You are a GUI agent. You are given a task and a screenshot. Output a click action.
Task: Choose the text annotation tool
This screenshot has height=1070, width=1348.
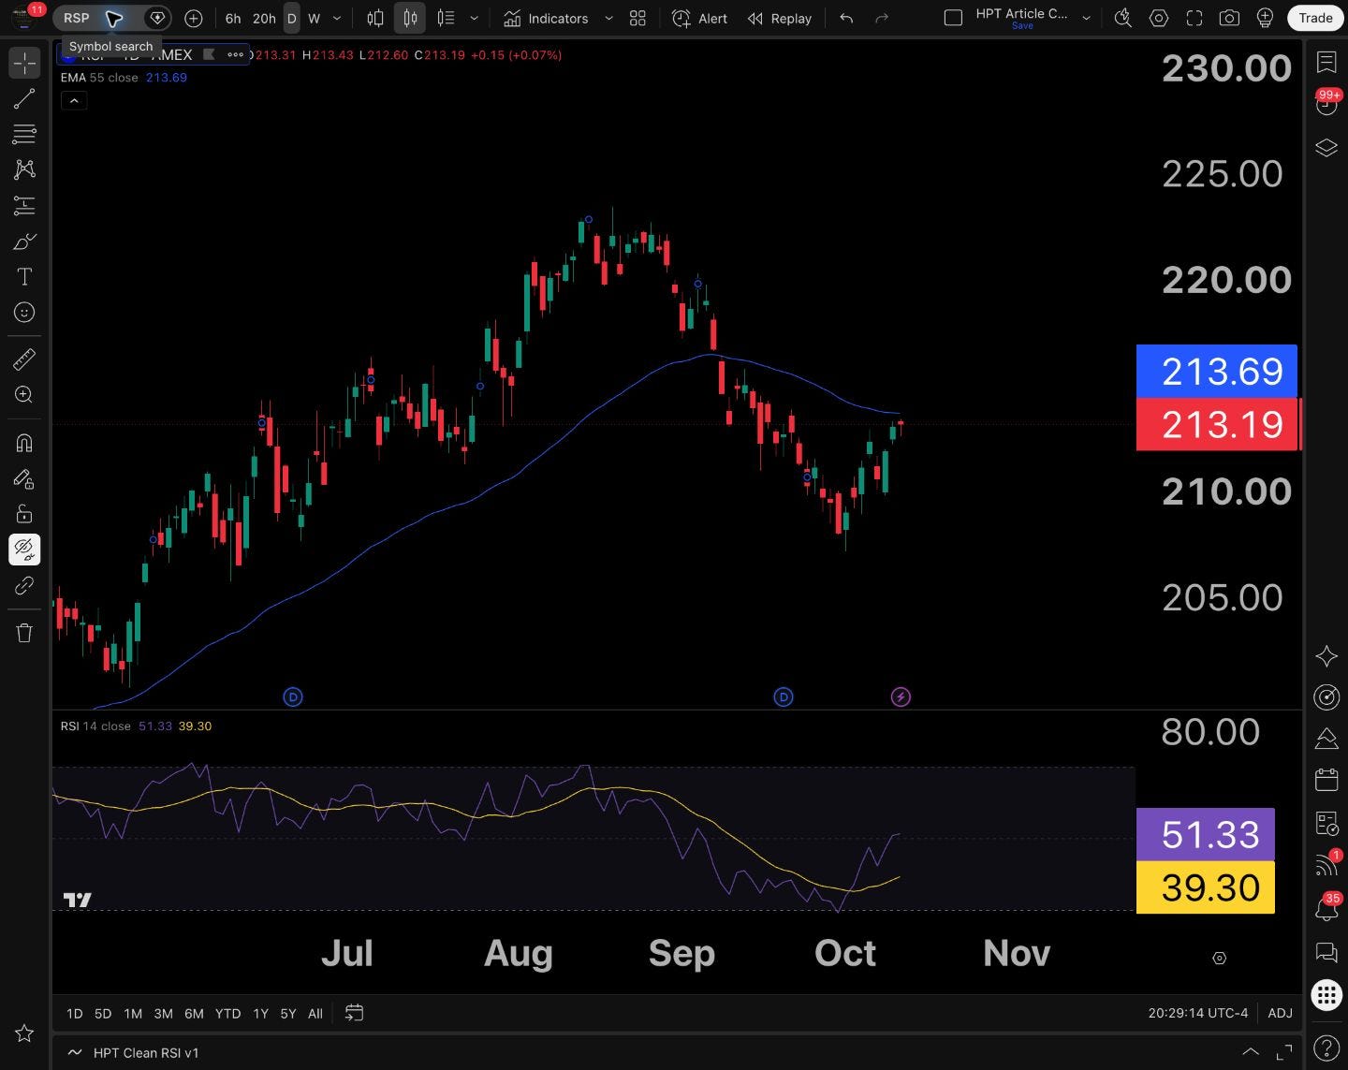[x=24, y=277]
